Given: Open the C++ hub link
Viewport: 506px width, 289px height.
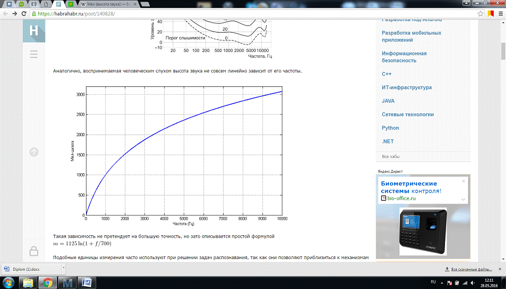Looking at the screenshot, I should (x=386, y=74).
